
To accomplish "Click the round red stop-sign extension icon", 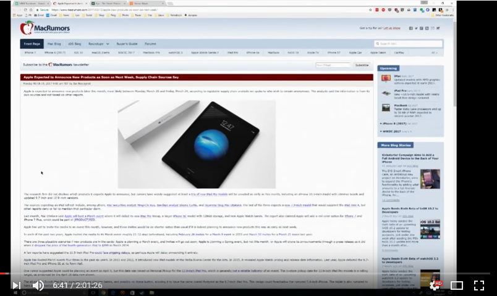I will [x=383, y=10].
